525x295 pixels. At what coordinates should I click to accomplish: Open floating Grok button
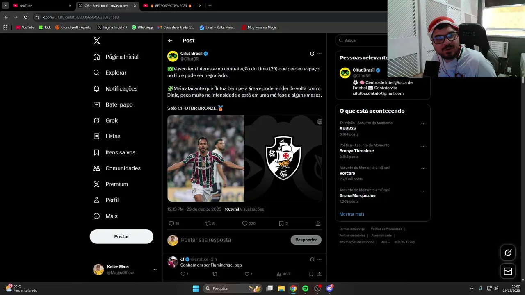click(x=508, y=253)
